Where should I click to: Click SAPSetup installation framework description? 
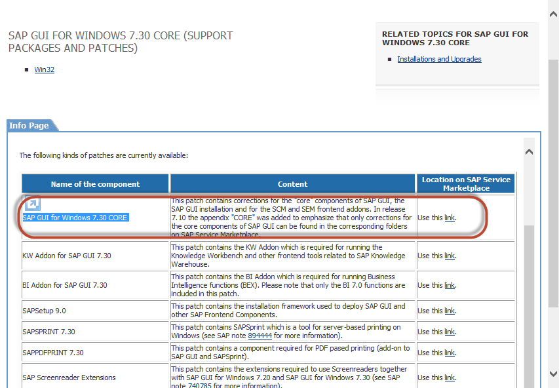click(x=288, y=311)
